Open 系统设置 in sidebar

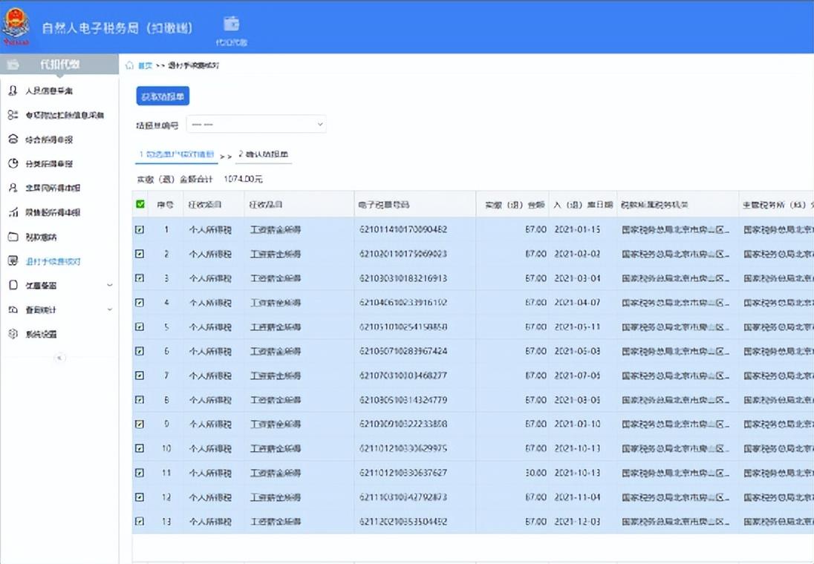click(41, 334)
